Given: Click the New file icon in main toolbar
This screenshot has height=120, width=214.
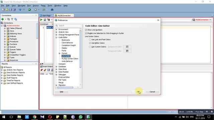Looking at the screenshot, I should point(3,10).
